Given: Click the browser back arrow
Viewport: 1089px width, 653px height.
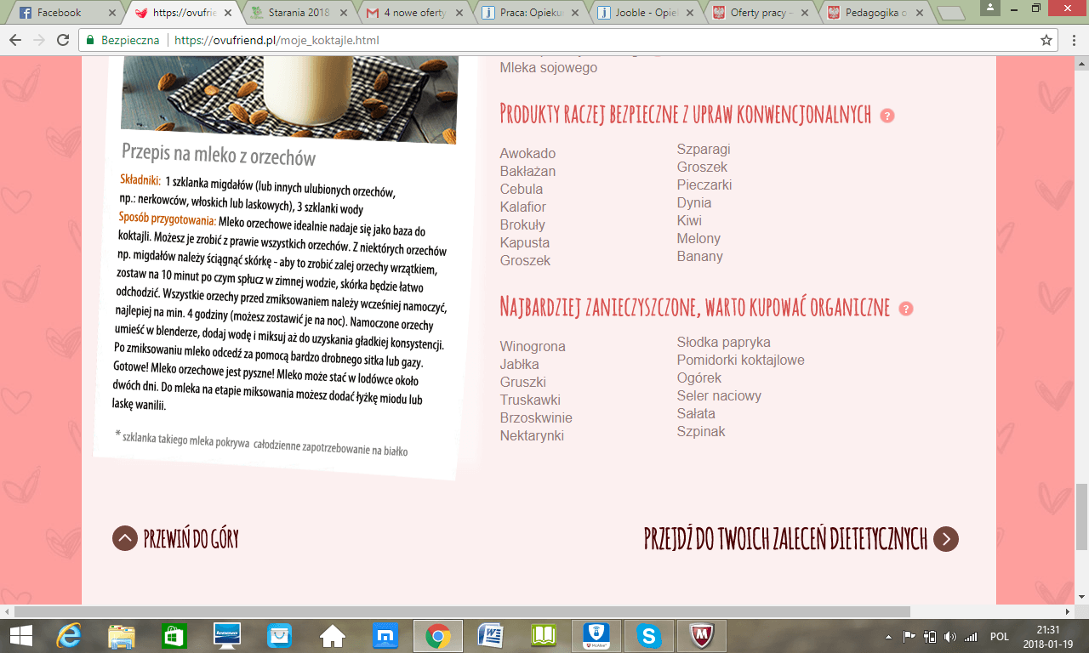Looking at the screenshot, I should tap(15, 40).
